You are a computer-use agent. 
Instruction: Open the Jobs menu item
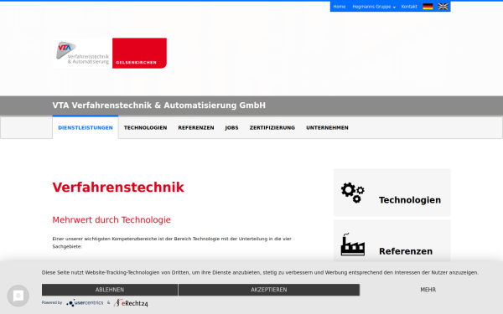pyautogui.click(x=231, y=127)
